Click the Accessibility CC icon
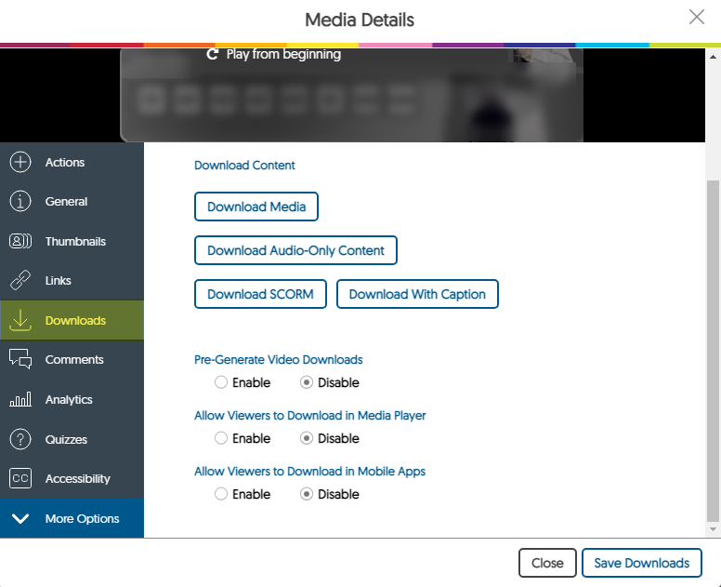Screen dimensions: 721x587 [x=20, y=478]
